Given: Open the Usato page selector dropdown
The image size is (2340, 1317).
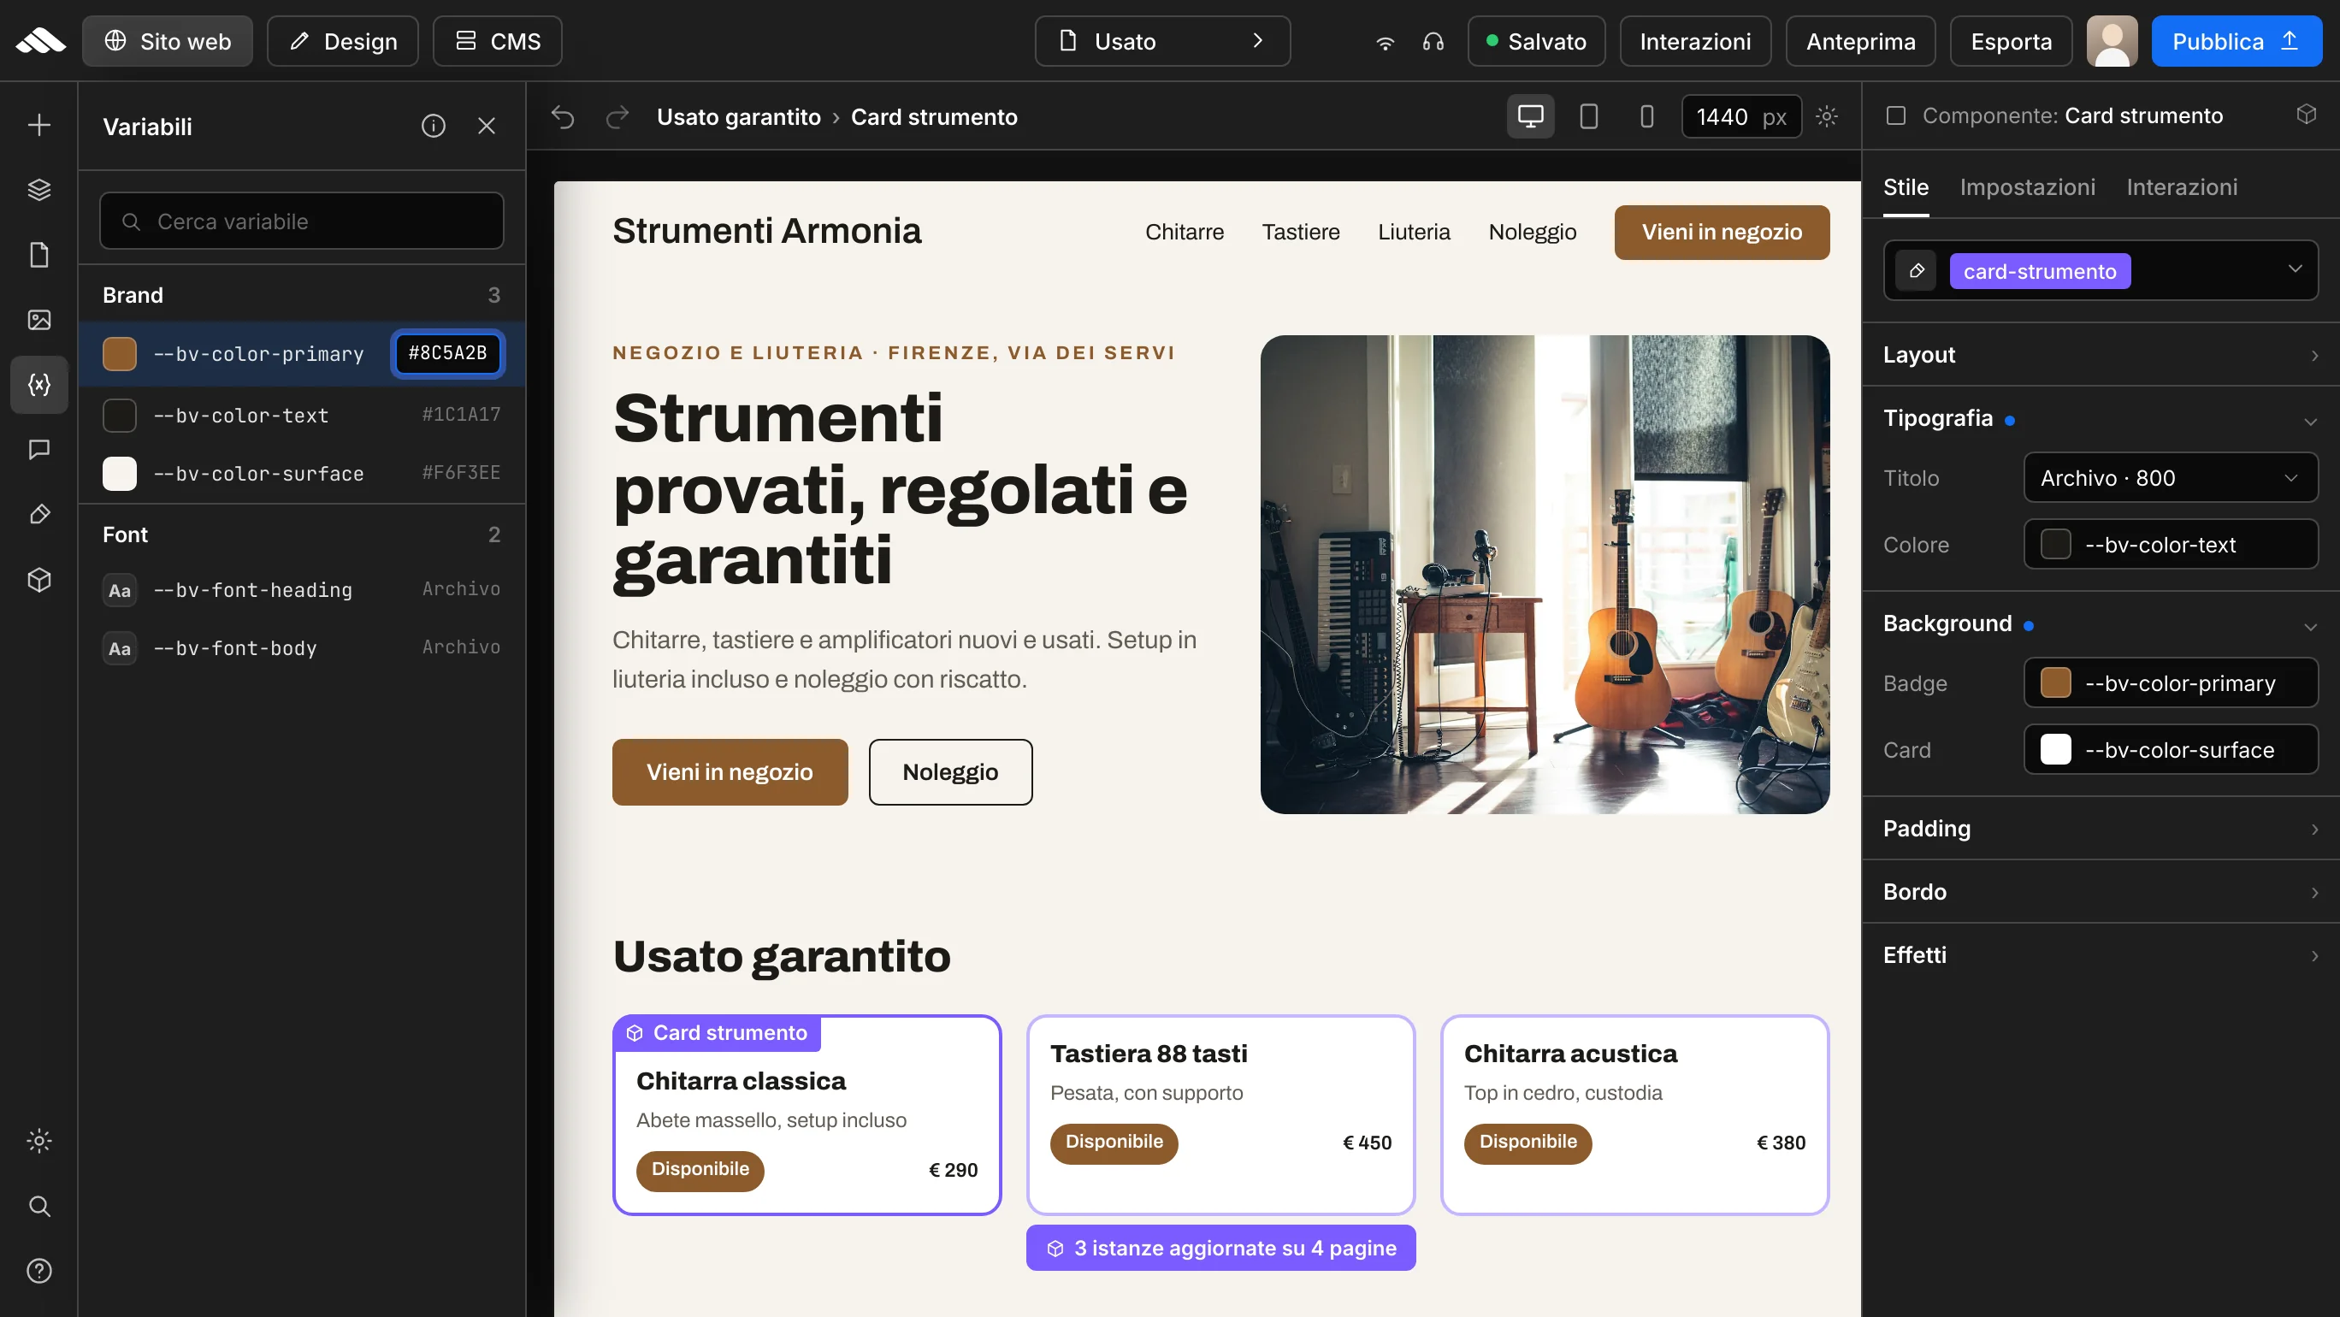Looking at the screenshot, I should click(1163, 41).
